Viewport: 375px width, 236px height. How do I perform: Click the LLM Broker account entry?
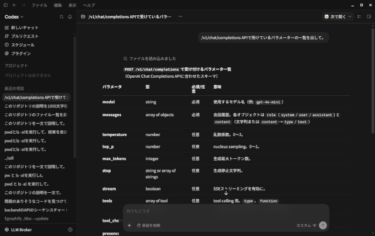tap(18, 230)
